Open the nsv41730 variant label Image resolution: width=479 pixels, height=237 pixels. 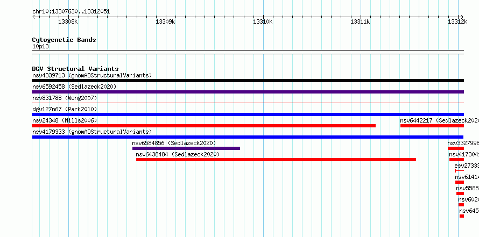[x=464, y=154]
